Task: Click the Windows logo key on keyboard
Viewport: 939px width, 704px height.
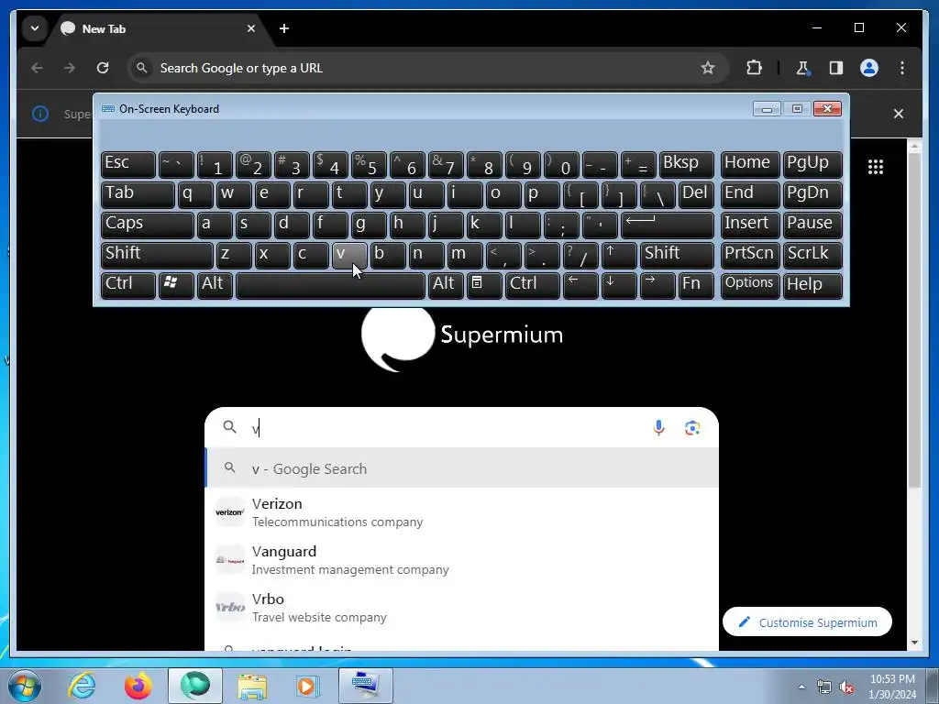Action: click(176, 286)
